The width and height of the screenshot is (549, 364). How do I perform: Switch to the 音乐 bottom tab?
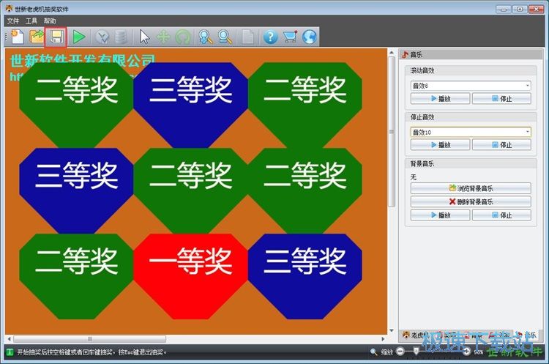(527, 335)
